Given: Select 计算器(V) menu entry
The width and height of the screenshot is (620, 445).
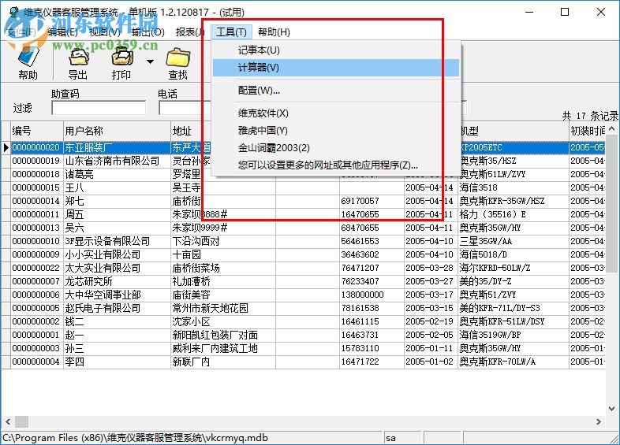Looking at the screenshot, I should tap(336, 68).
